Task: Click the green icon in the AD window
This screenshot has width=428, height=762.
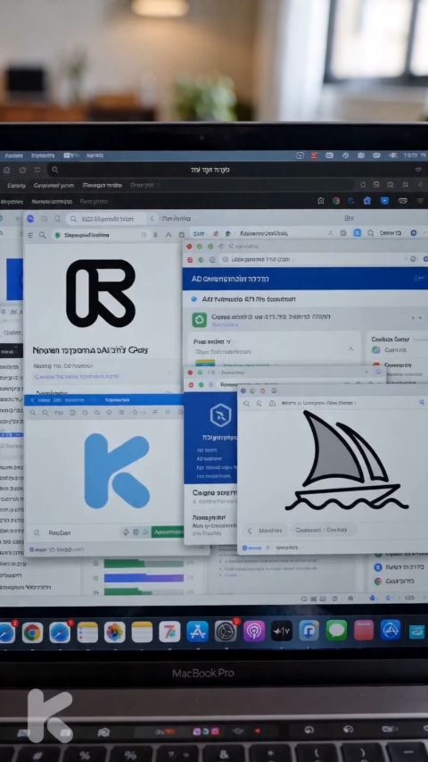Action: pyautogui.click(x=200, y=320)
